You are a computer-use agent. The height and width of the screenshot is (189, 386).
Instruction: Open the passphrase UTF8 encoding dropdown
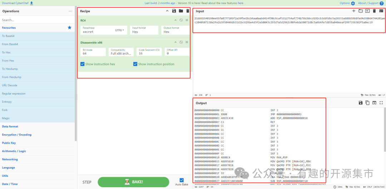click(119, 30)
